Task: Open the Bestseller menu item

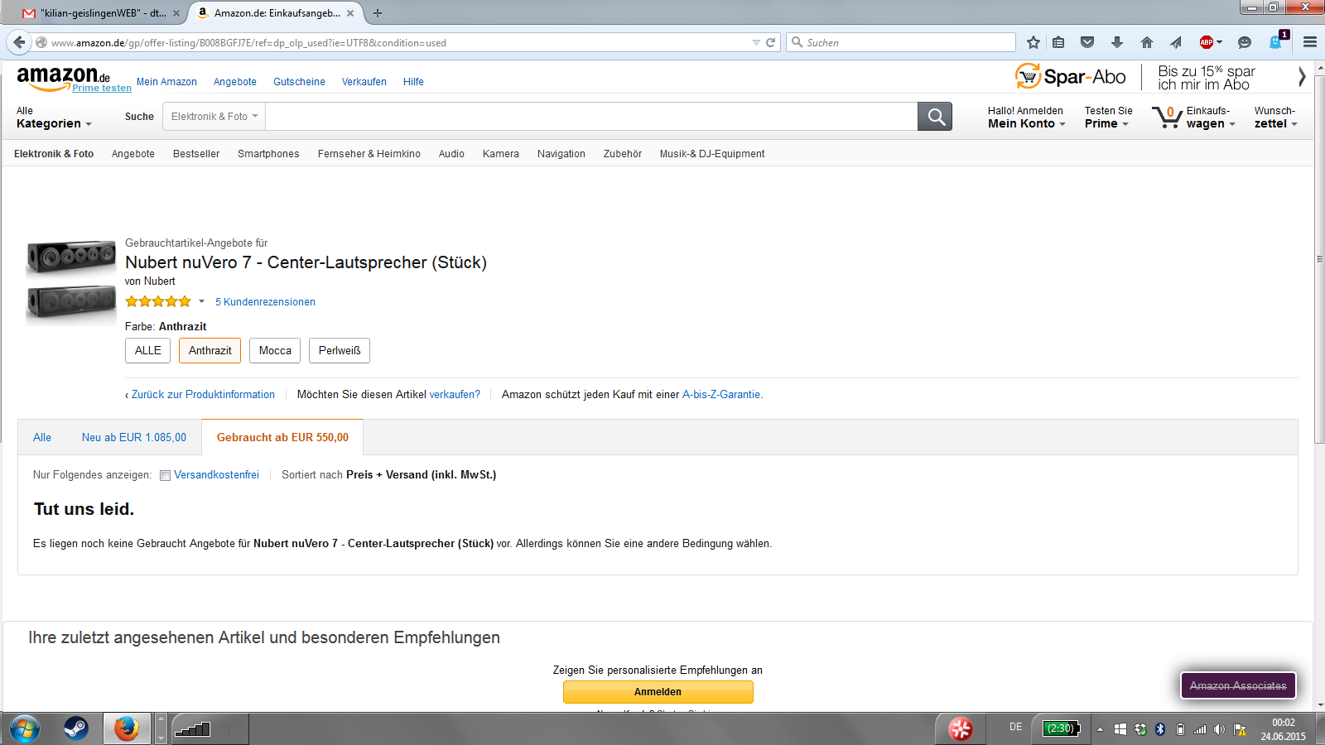Action: (196, 154)
